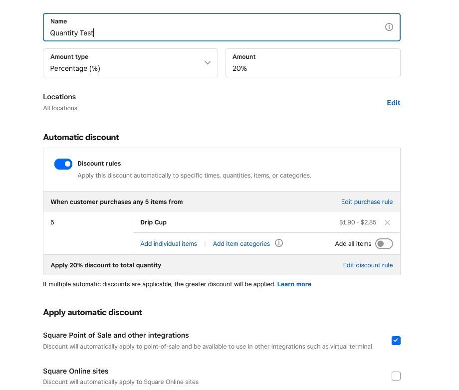
Task: Click the Amount field showing 20%
Action: pos(312,68)
